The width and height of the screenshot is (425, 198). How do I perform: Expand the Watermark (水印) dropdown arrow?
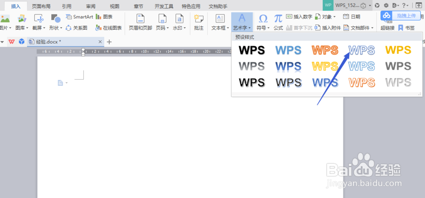pyautogui.click(x=184, y=28)
